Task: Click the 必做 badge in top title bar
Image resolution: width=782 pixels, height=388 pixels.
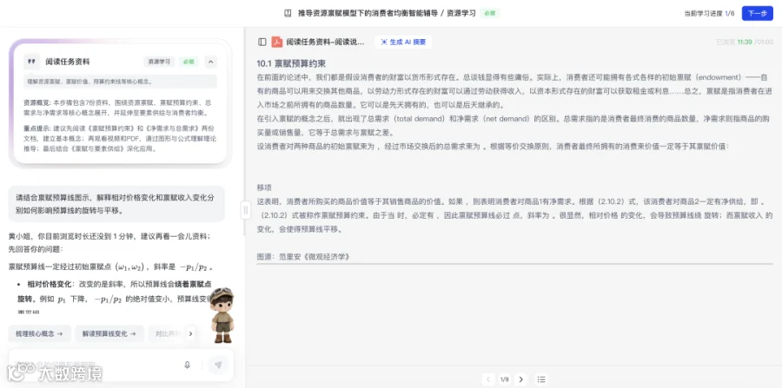Action: tap(490, 13)
